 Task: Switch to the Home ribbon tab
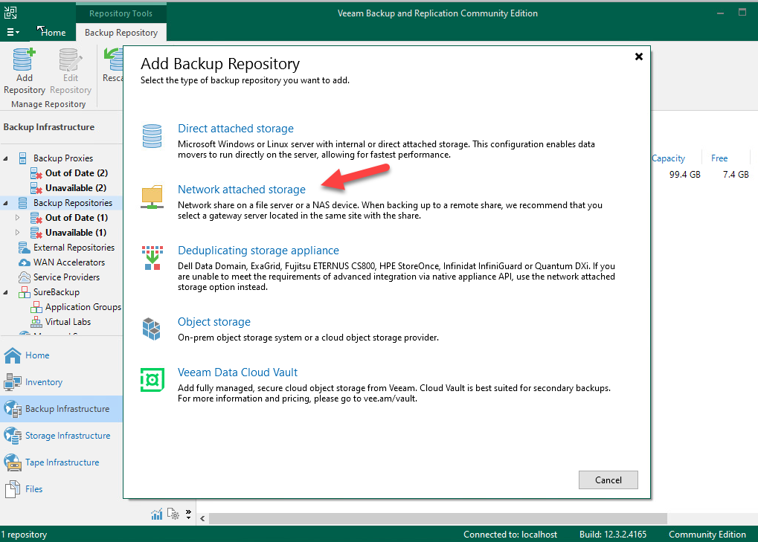tap(53, 32)
